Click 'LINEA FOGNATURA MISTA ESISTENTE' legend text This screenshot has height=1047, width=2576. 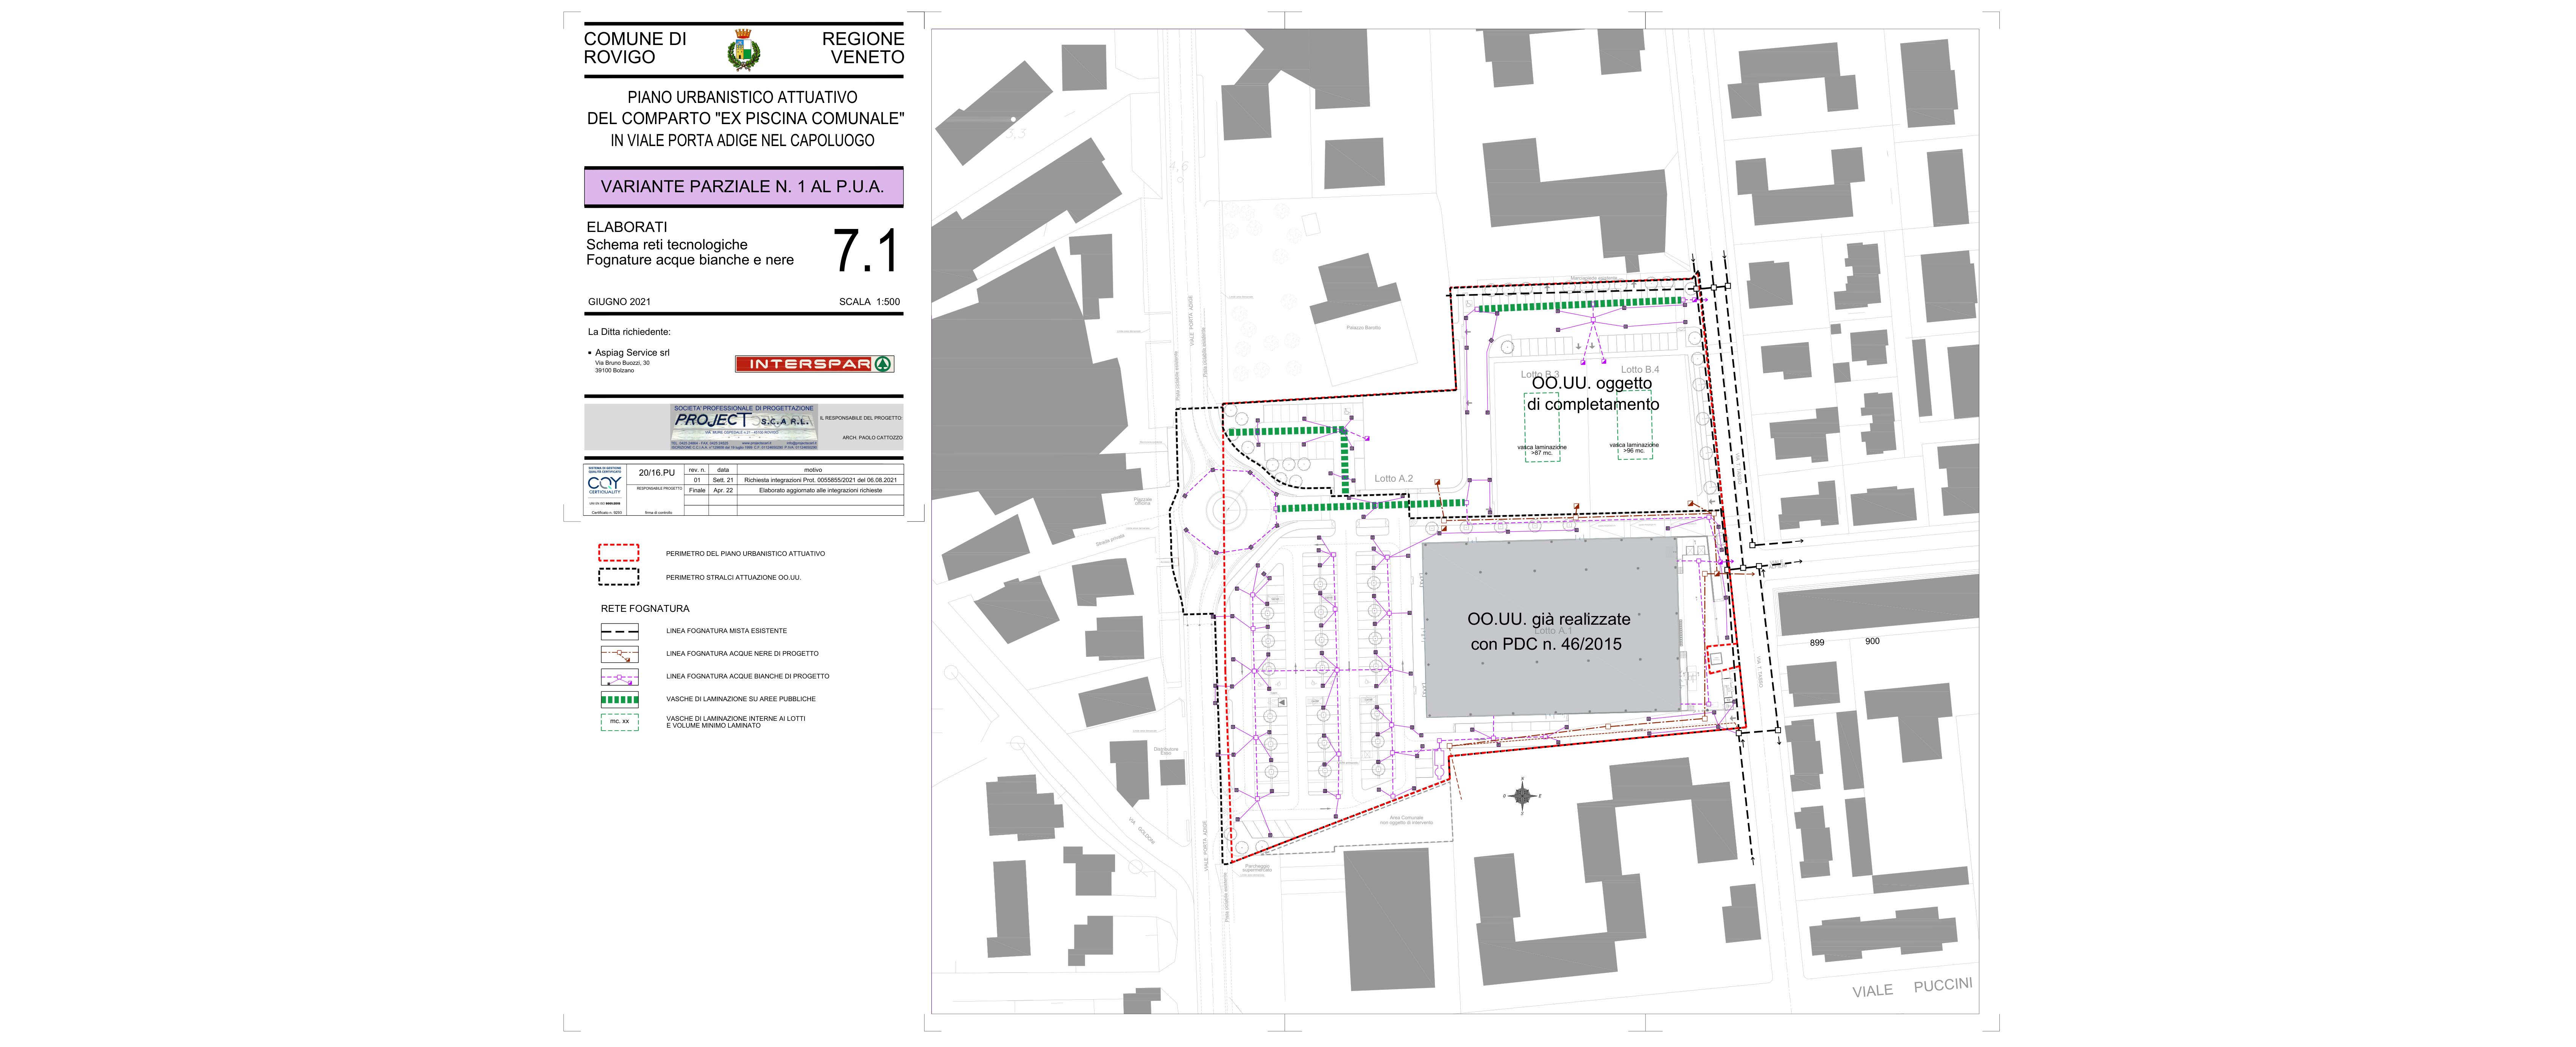[726, 632]
